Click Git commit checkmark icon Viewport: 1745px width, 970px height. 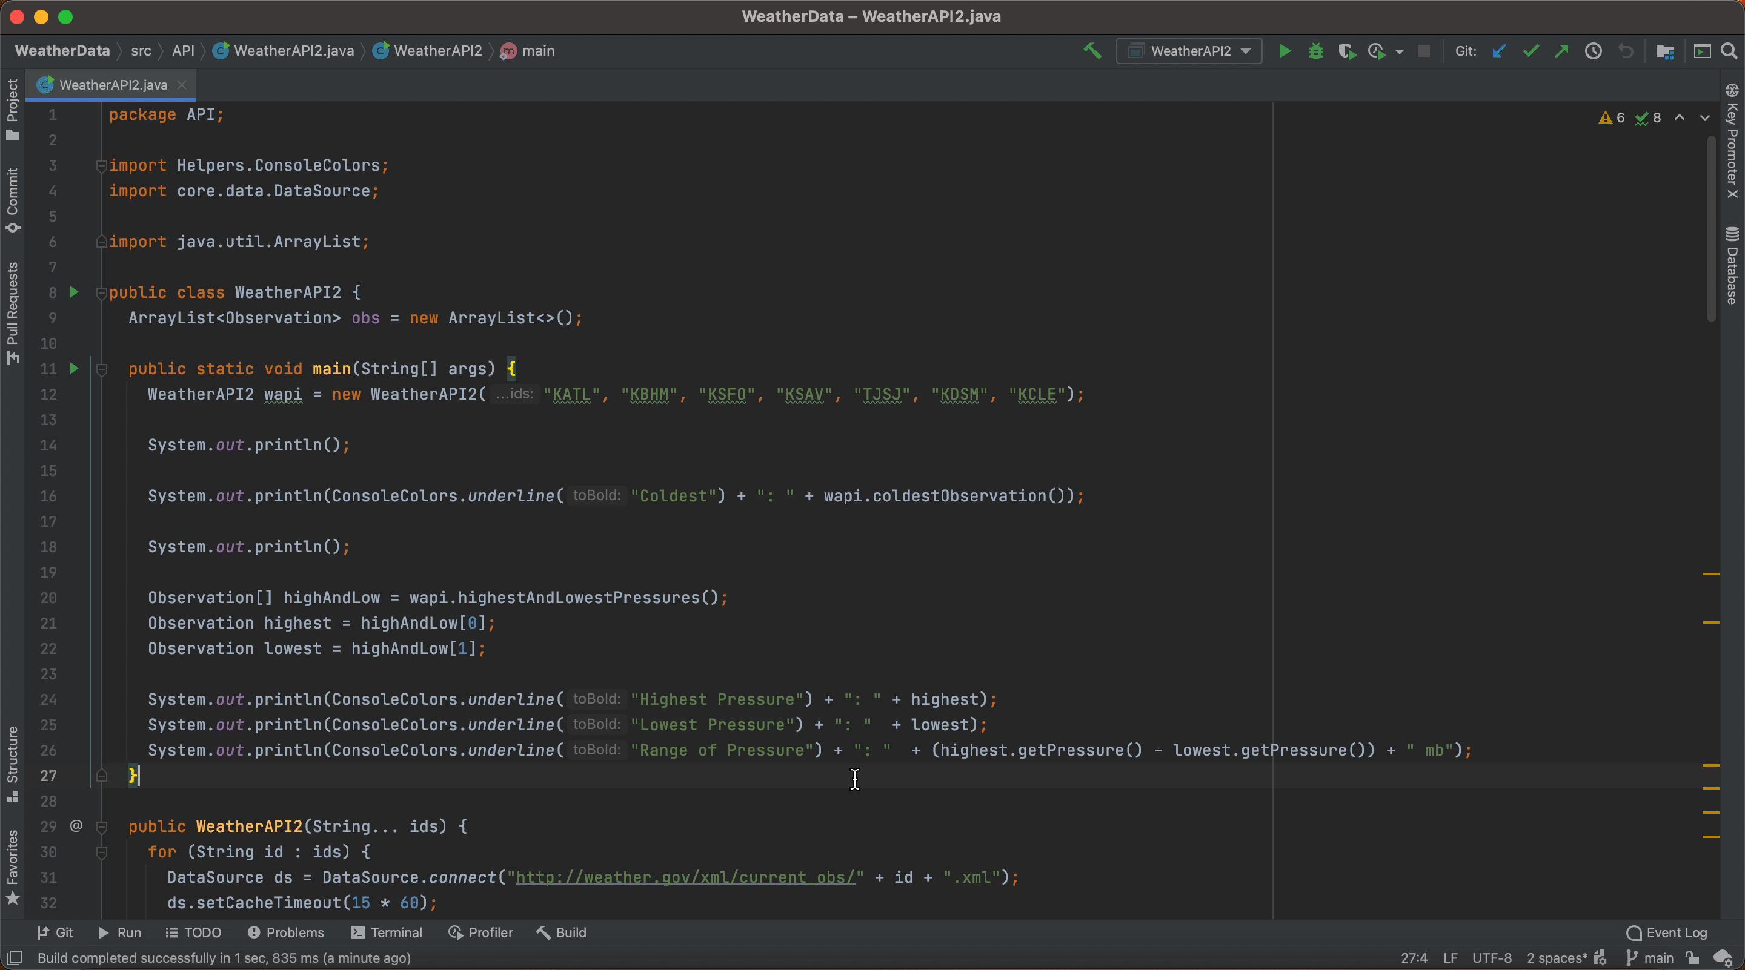click(1531, 51)
